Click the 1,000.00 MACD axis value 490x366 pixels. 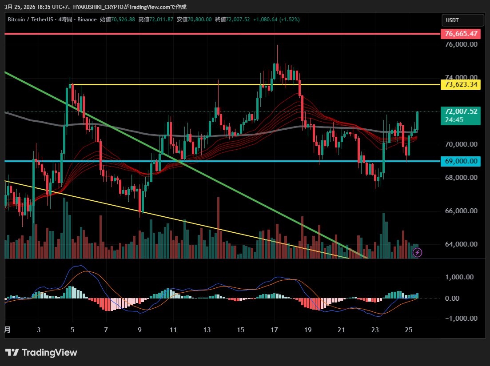459,277
